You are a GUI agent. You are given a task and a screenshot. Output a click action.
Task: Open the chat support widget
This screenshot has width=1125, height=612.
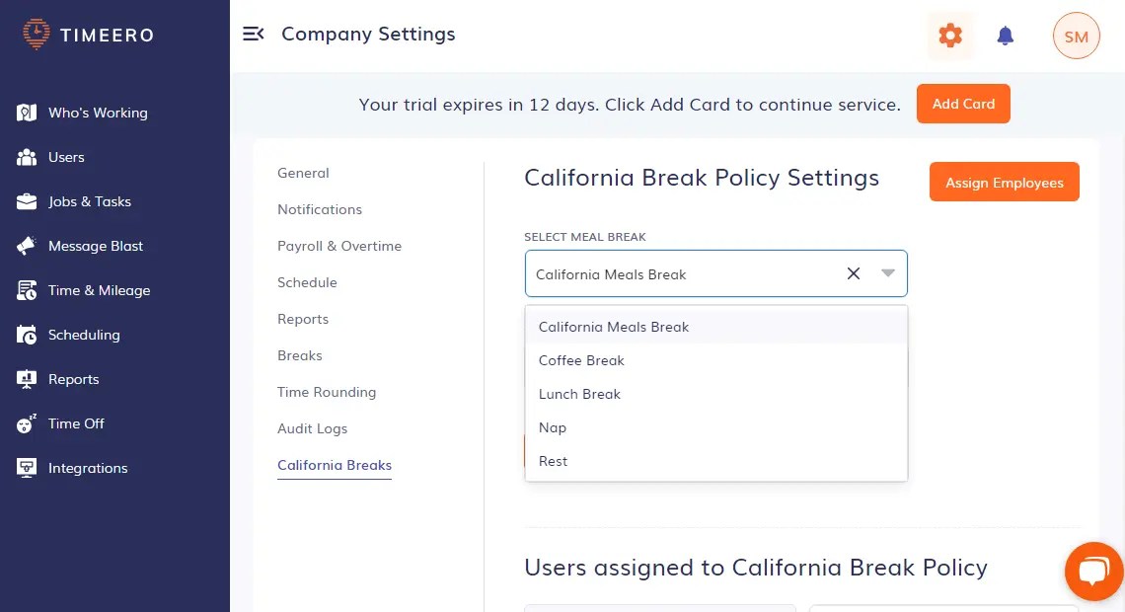[x=1093, y=571]
